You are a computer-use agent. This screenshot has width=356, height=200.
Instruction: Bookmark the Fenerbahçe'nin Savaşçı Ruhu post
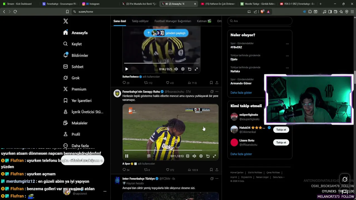pyautogui.click(x=211, y=170)
